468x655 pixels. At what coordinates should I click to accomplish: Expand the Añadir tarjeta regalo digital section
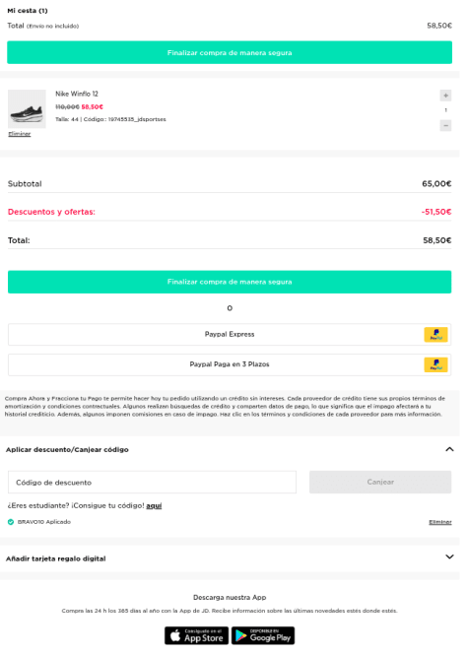pos(449,557)
